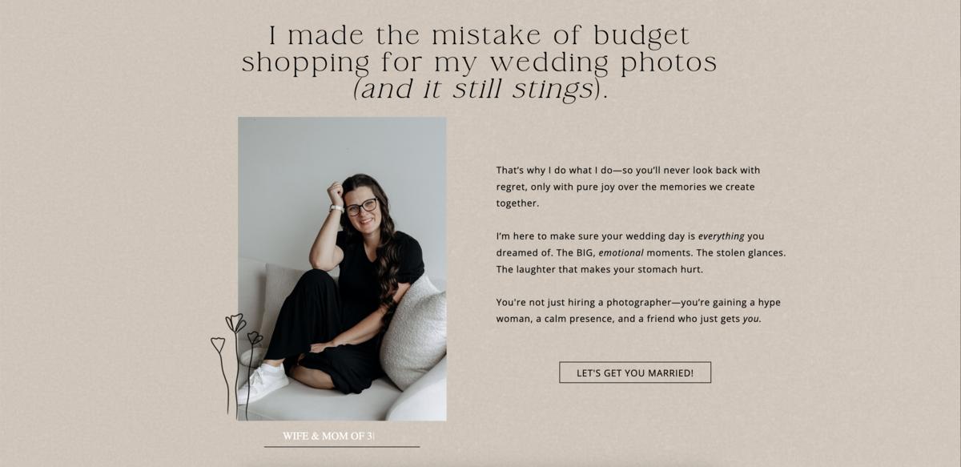Click the "I made the mistake of budget" heading line
Viewport: 961px width, 467px height.
click(479, 36)
